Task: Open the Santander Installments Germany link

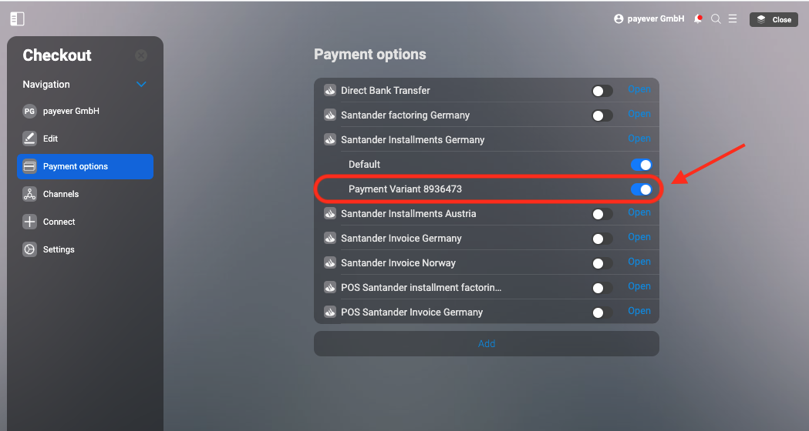Action: tap(639, 139)
